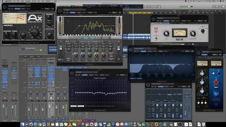Open the browsers icon at toolbar far right
The width and height of the screenshot is (226, 127).
(x=224, y=7)
